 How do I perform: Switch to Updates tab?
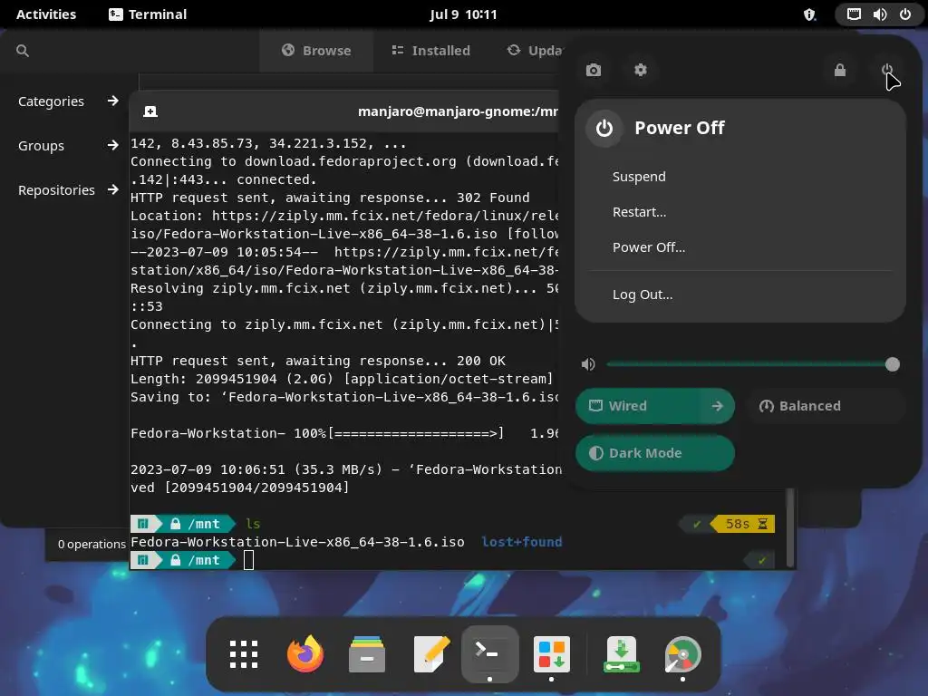(x=535, y=51)
